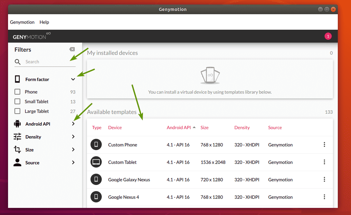Open the Genymotion menu

click(x=22, y=22)
